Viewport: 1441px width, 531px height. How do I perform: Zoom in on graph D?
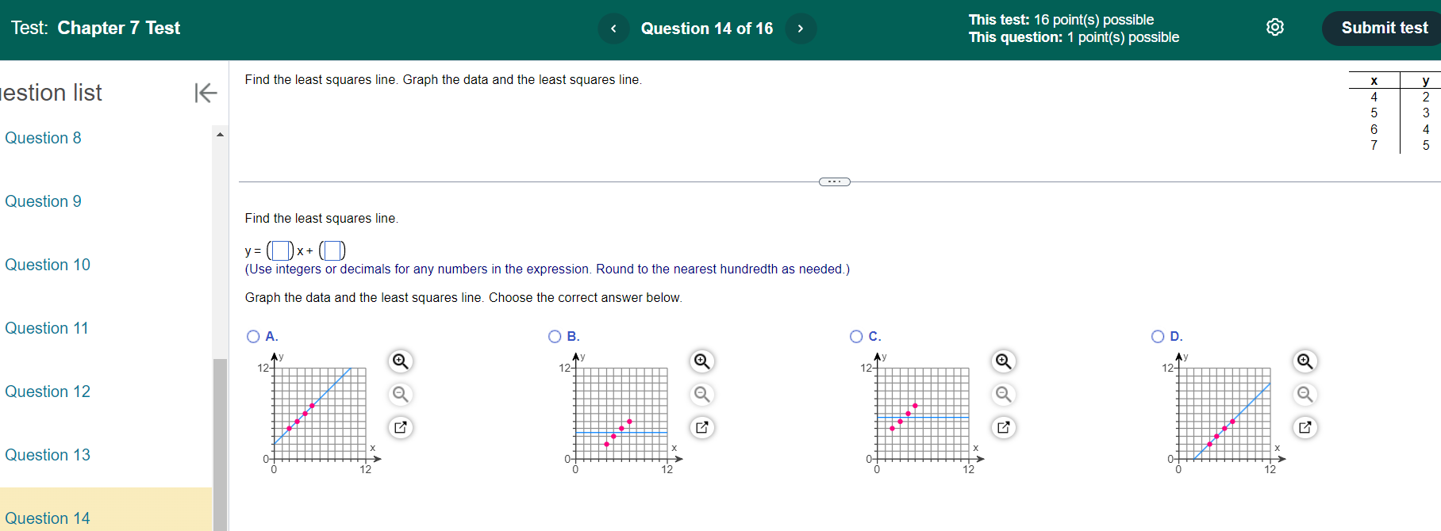click(1305, 361)
